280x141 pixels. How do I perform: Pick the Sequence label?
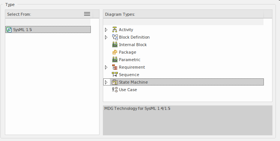pos(129,75)
